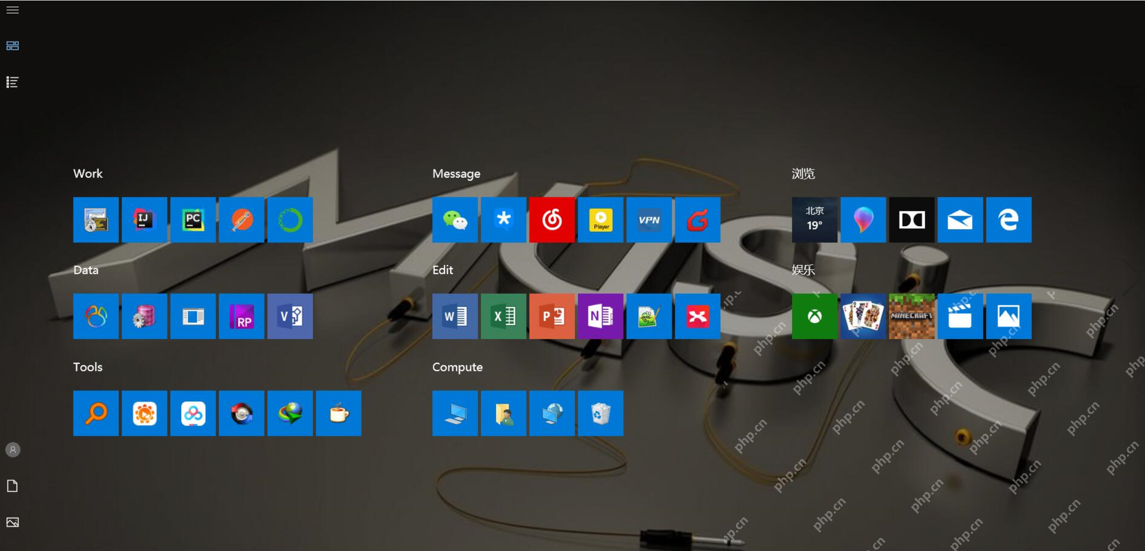Launch Word from the Edit group
This screenshot has height=551, width=1145.
[455, 316]
